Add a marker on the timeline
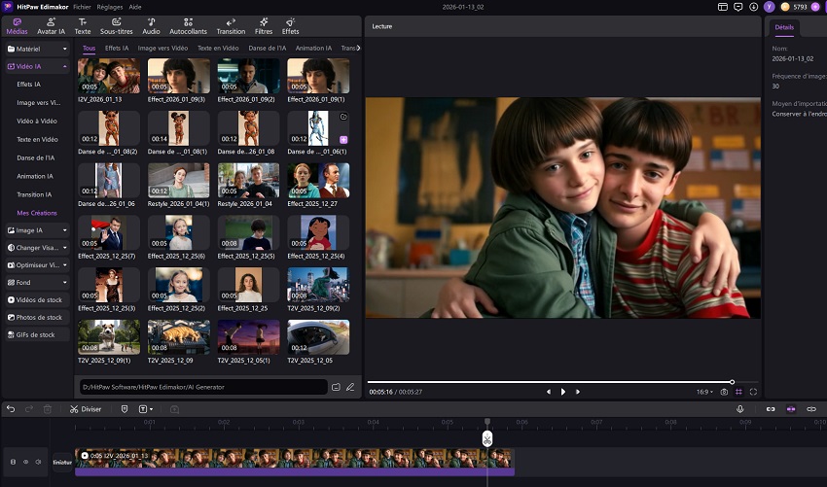The image size is (827, 487). pos(125,409)
